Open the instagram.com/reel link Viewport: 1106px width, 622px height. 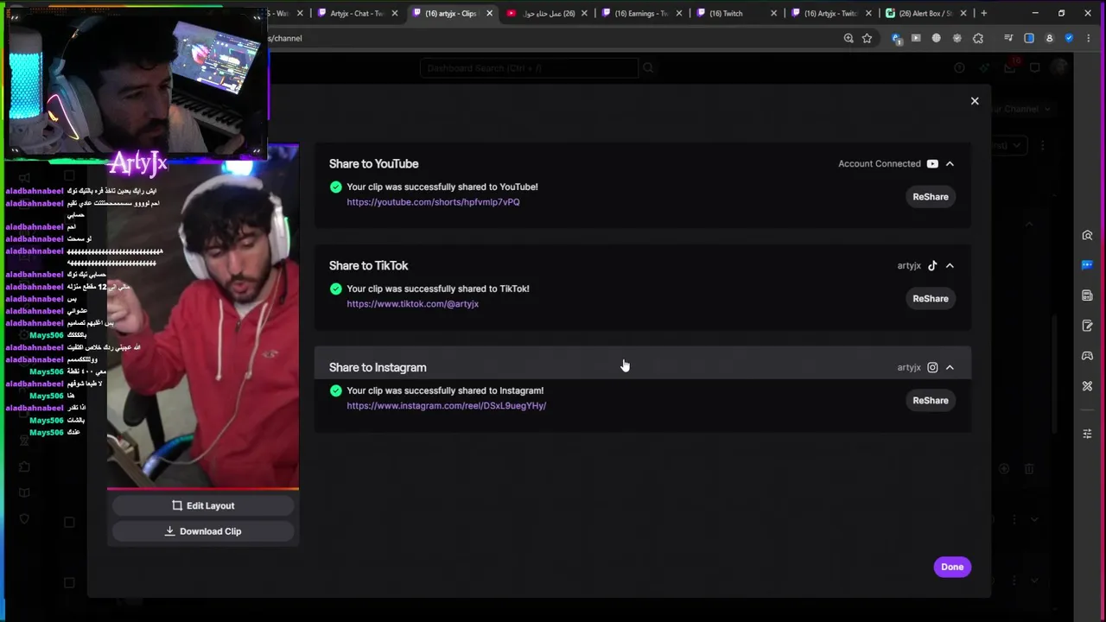pos(446,406)
